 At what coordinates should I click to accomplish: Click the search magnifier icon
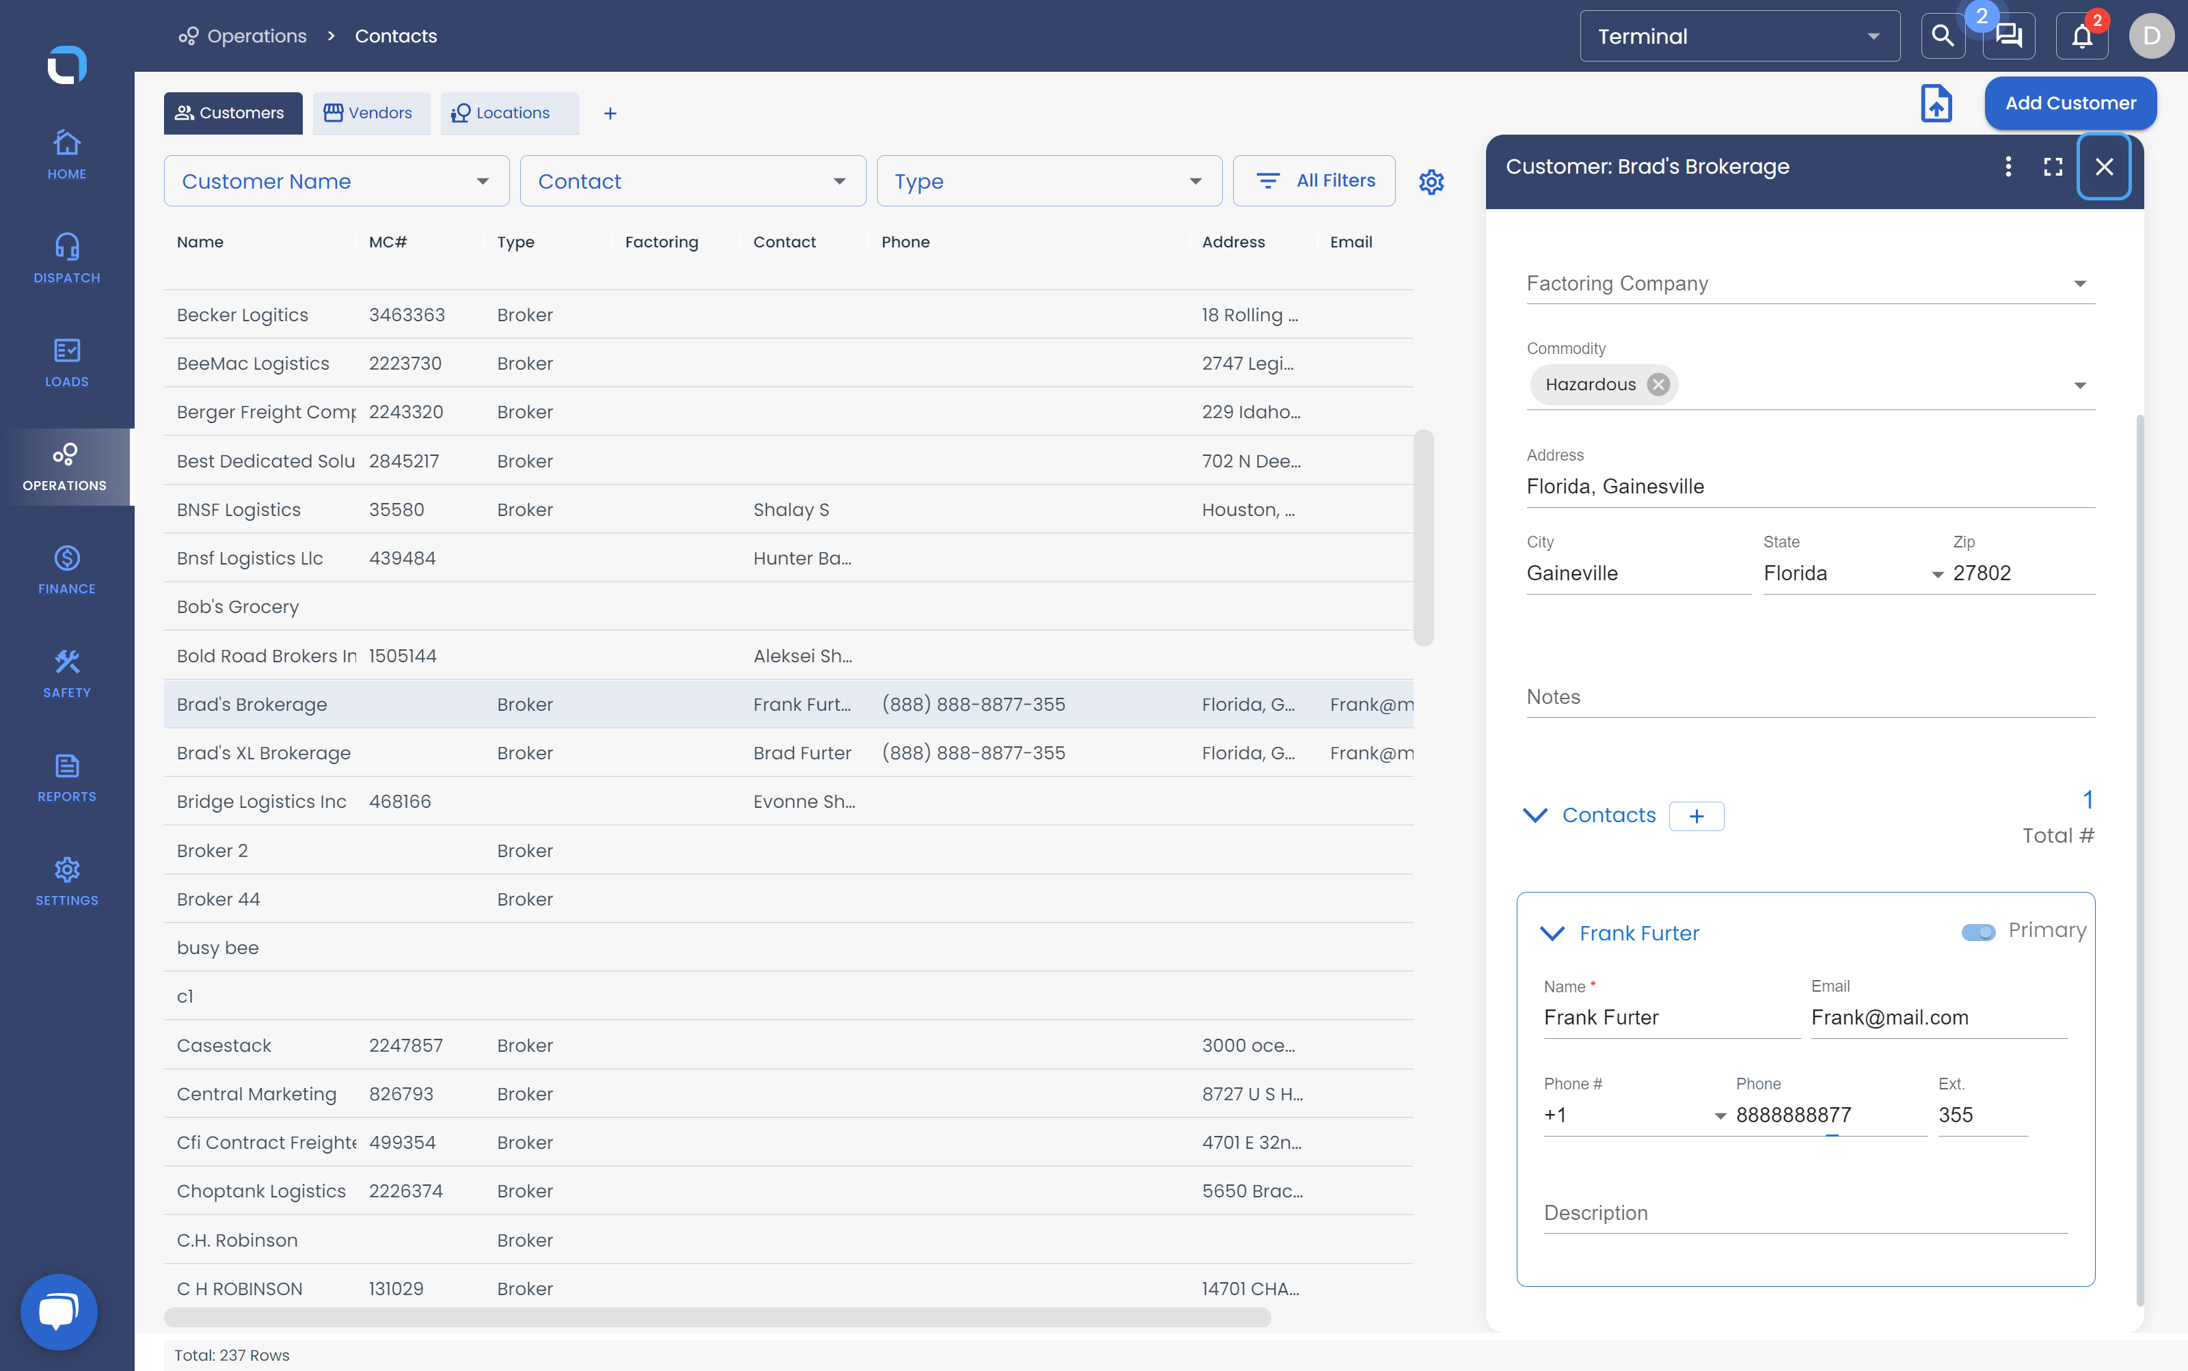click(x=1943, y=36)
